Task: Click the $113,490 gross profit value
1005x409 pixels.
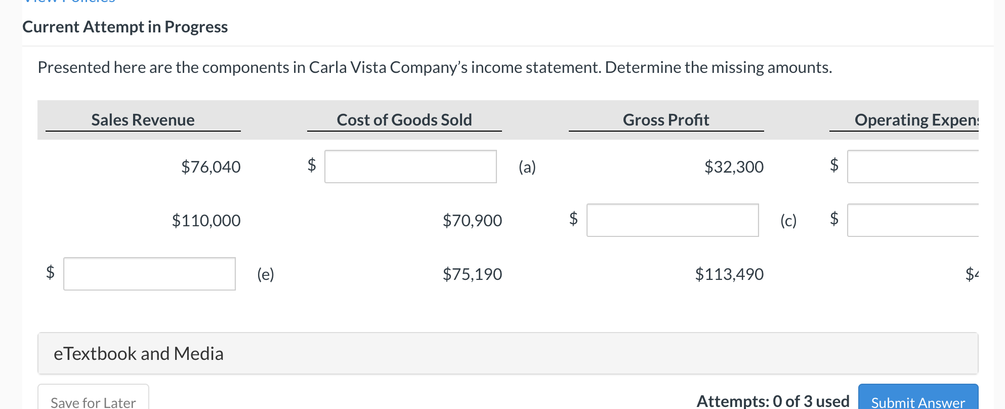Action: pyautogui.click(x=729, y=274)
